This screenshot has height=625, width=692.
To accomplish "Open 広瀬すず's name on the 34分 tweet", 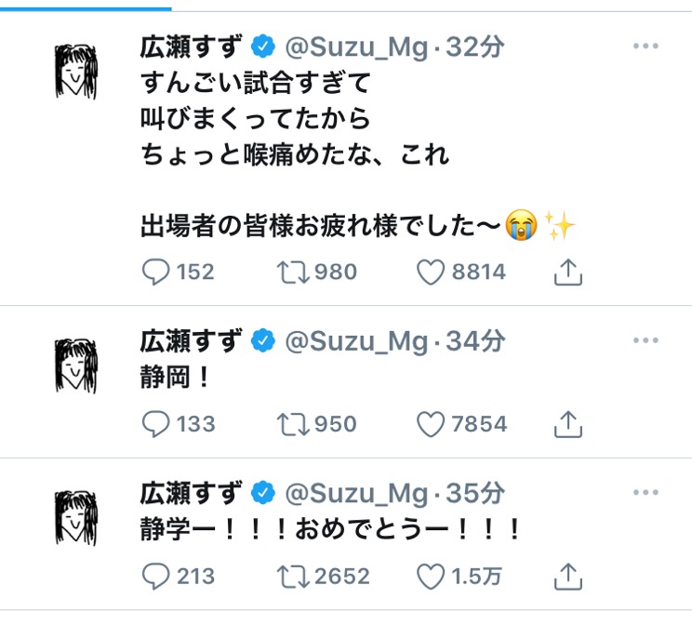I will point(191,341).
